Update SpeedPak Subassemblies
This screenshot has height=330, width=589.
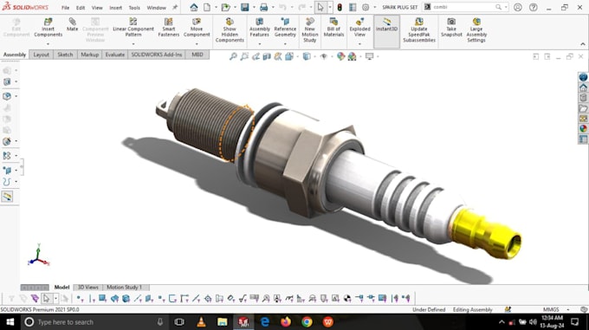point(419,30)
